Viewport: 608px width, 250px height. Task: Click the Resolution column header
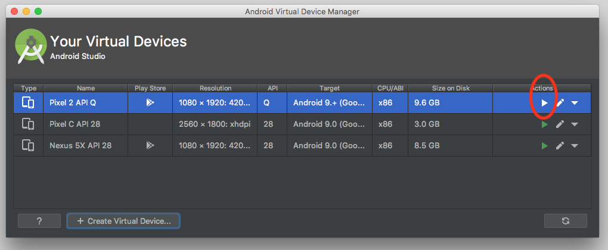click(215, 88)
